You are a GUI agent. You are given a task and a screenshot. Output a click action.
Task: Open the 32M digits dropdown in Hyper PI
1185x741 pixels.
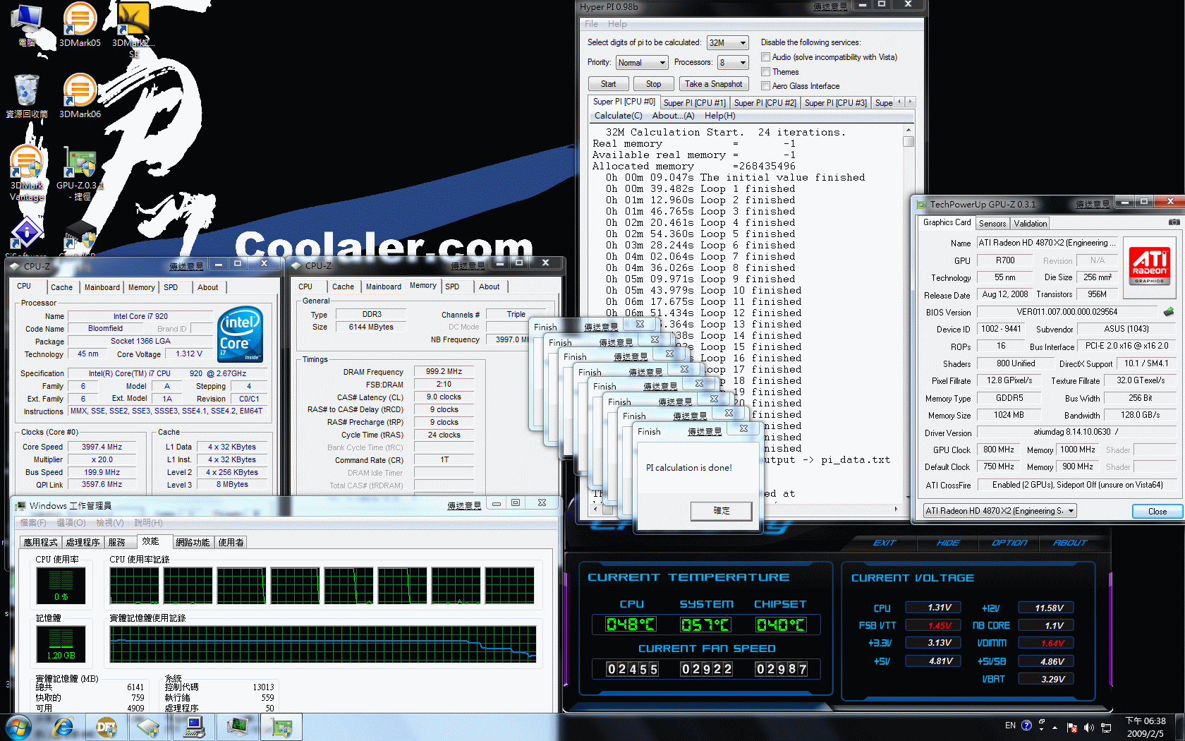pos(727,43)
